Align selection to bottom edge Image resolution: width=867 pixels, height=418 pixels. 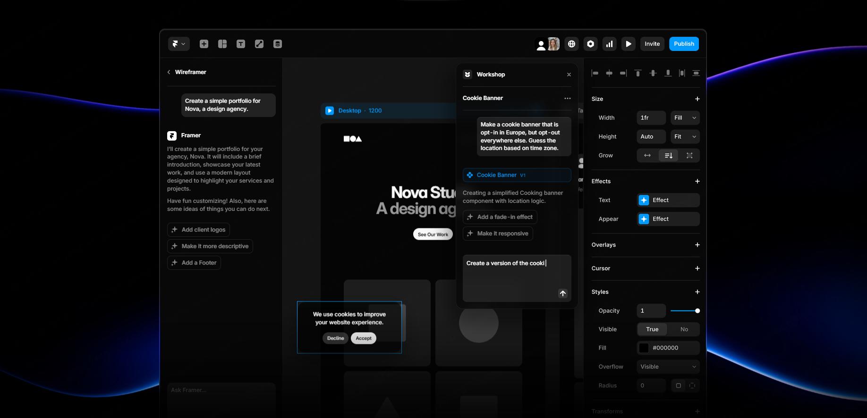click(668, 73)
